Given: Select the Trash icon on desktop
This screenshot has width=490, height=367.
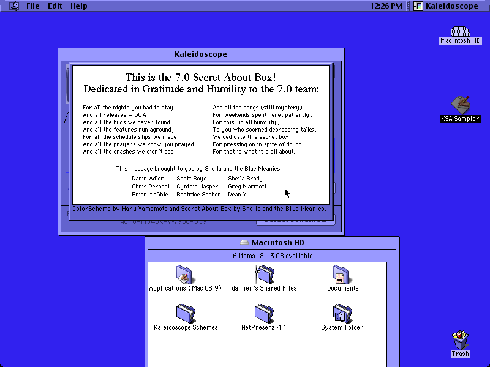Looking at the screenshot, I should (461, 344).
